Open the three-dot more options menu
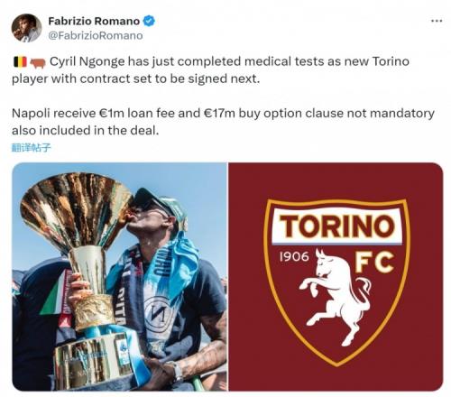 [x=437, y=21]
